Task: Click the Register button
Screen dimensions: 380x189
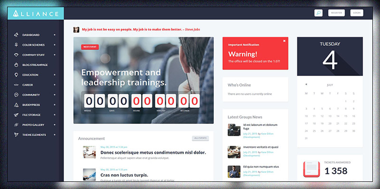Action: coord(336,13)
